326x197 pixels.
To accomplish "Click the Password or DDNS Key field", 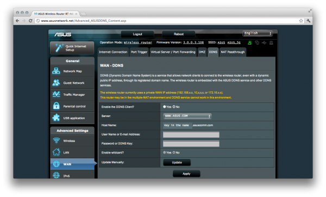I will point(191,144).
